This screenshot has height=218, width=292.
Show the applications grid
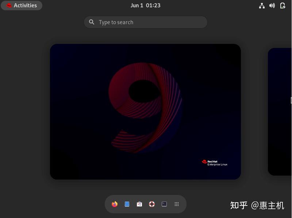coord(177,204)
